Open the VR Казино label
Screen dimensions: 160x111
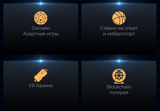pos(41,85)
